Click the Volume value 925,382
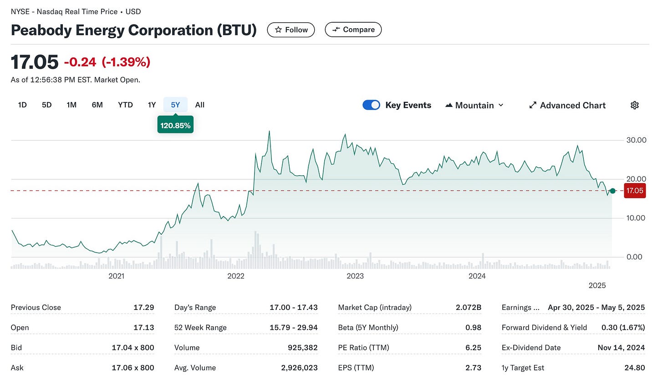The image size is (663, 380). point(303,348)
